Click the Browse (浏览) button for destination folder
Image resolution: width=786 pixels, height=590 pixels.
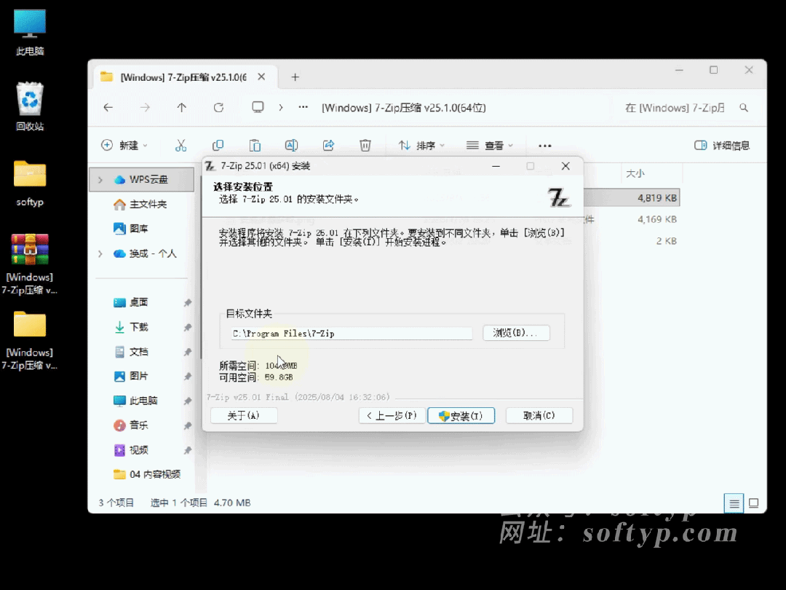point(516,333)
